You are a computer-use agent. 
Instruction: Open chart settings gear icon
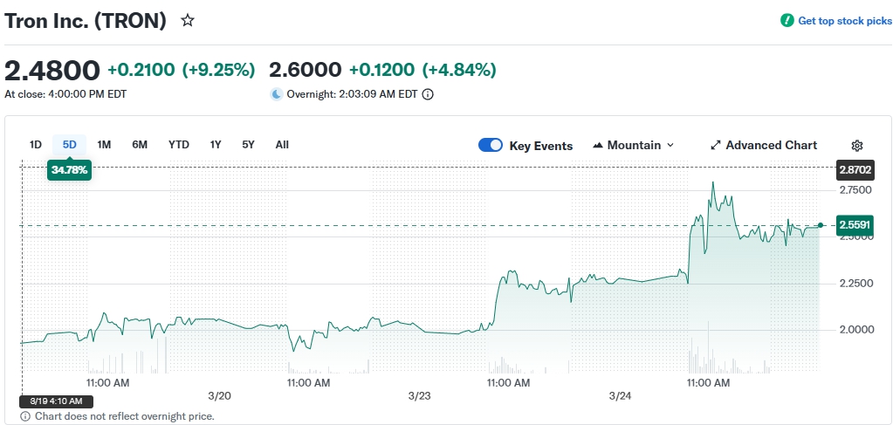click(x=857, y=146)
